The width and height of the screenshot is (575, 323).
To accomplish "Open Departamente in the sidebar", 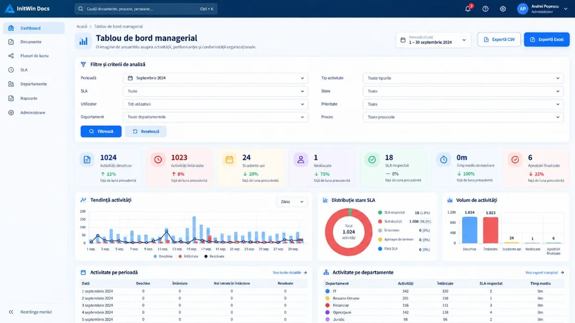I will [x=34, y=84].
